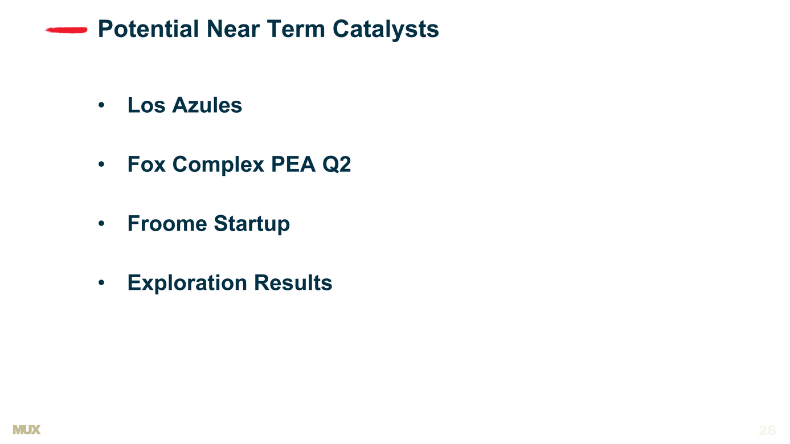Click the MUX logo in the footer
Screen dimensions: 790x444
(x=27, y=430)
